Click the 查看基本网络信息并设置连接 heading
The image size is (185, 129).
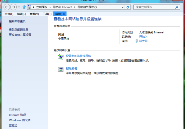point(77,19)
